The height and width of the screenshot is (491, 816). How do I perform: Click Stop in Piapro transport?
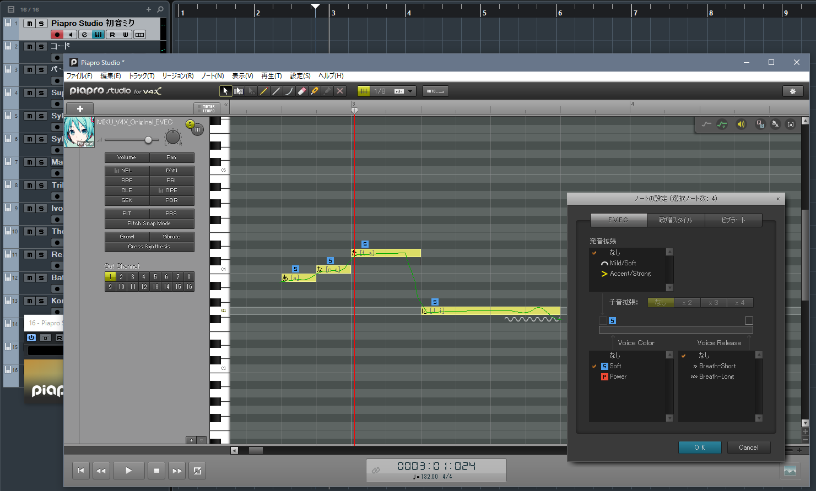156,471
